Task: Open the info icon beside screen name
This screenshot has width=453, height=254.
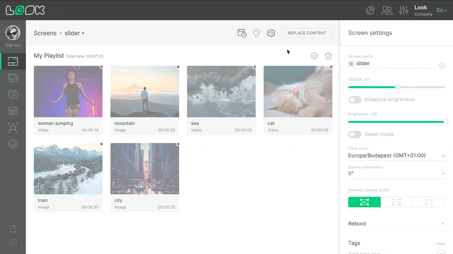Action: [x=442, y=66]
